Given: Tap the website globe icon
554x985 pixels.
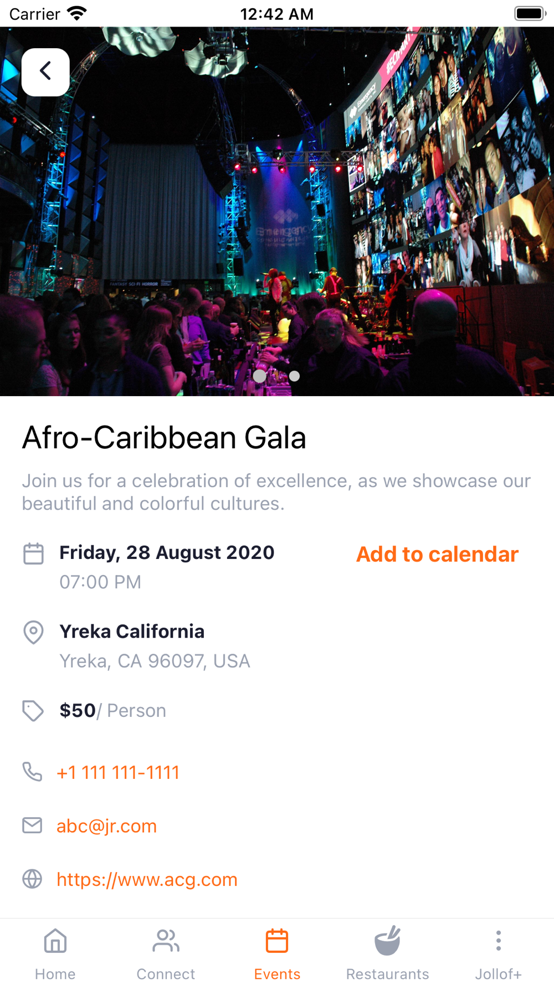Looking at the screenshot, I should [32, 879].
